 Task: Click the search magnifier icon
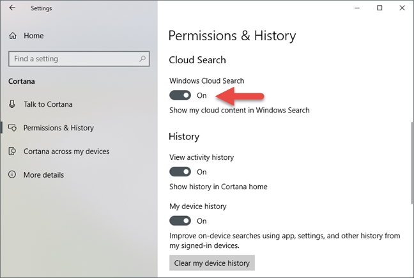[x=142, y=59]
